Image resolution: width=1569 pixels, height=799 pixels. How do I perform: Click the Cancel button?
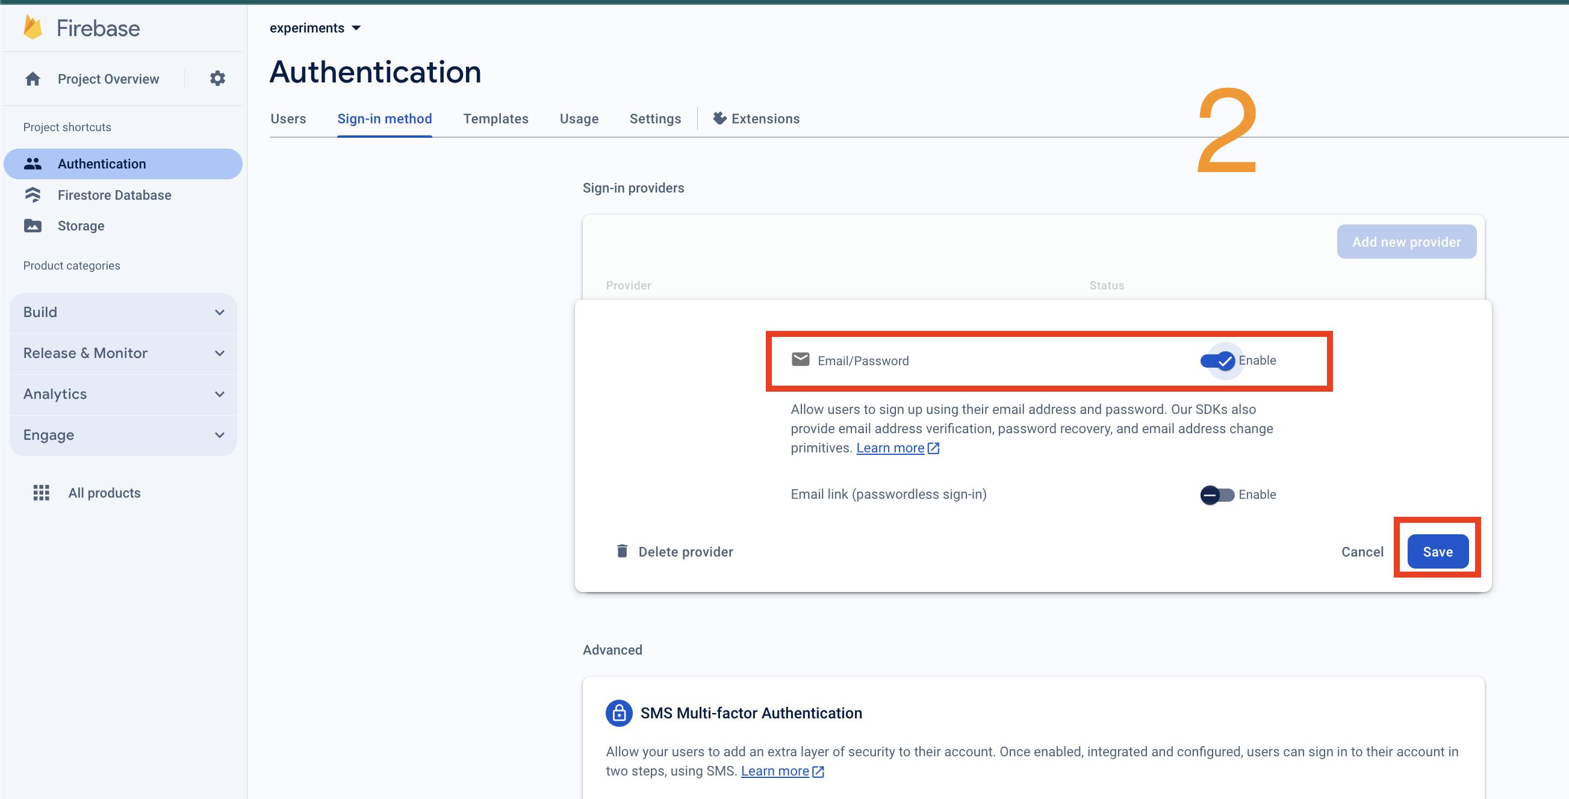(x=1362, y=551)
